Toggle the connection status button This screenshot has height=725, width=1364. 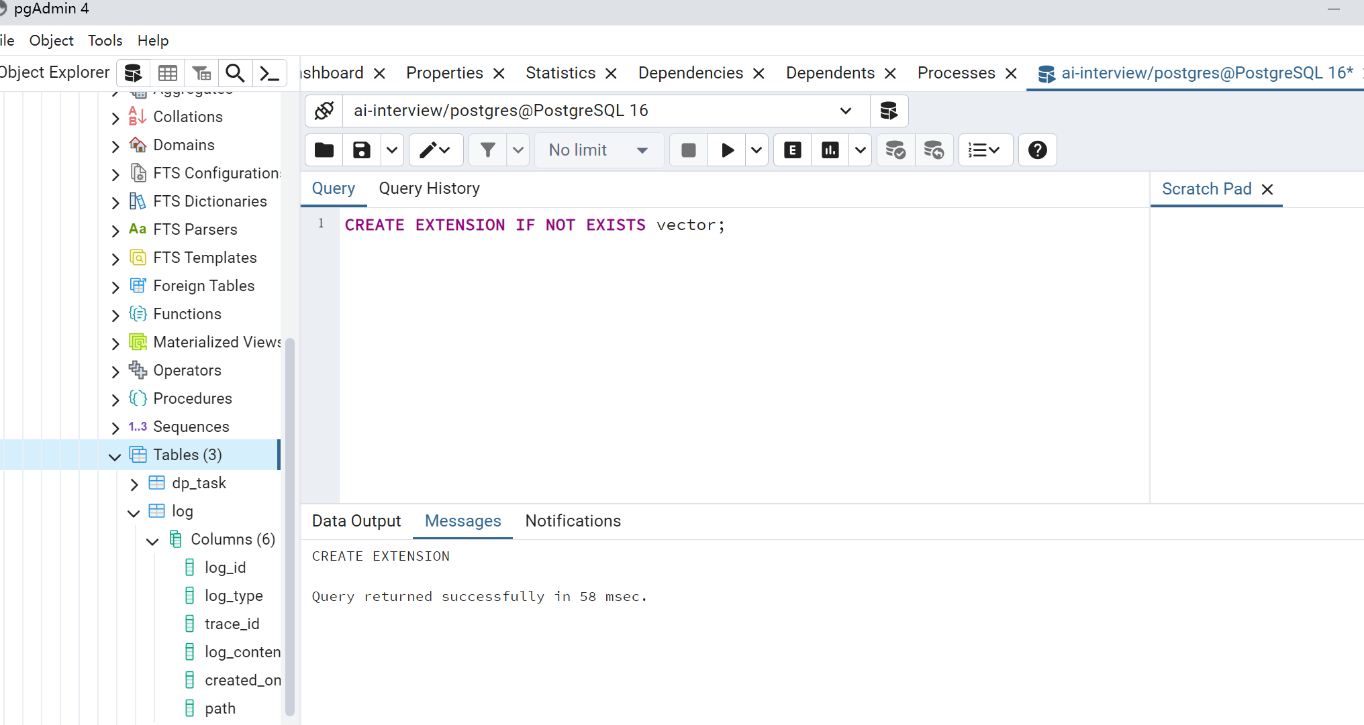click(x=324, y=111)
